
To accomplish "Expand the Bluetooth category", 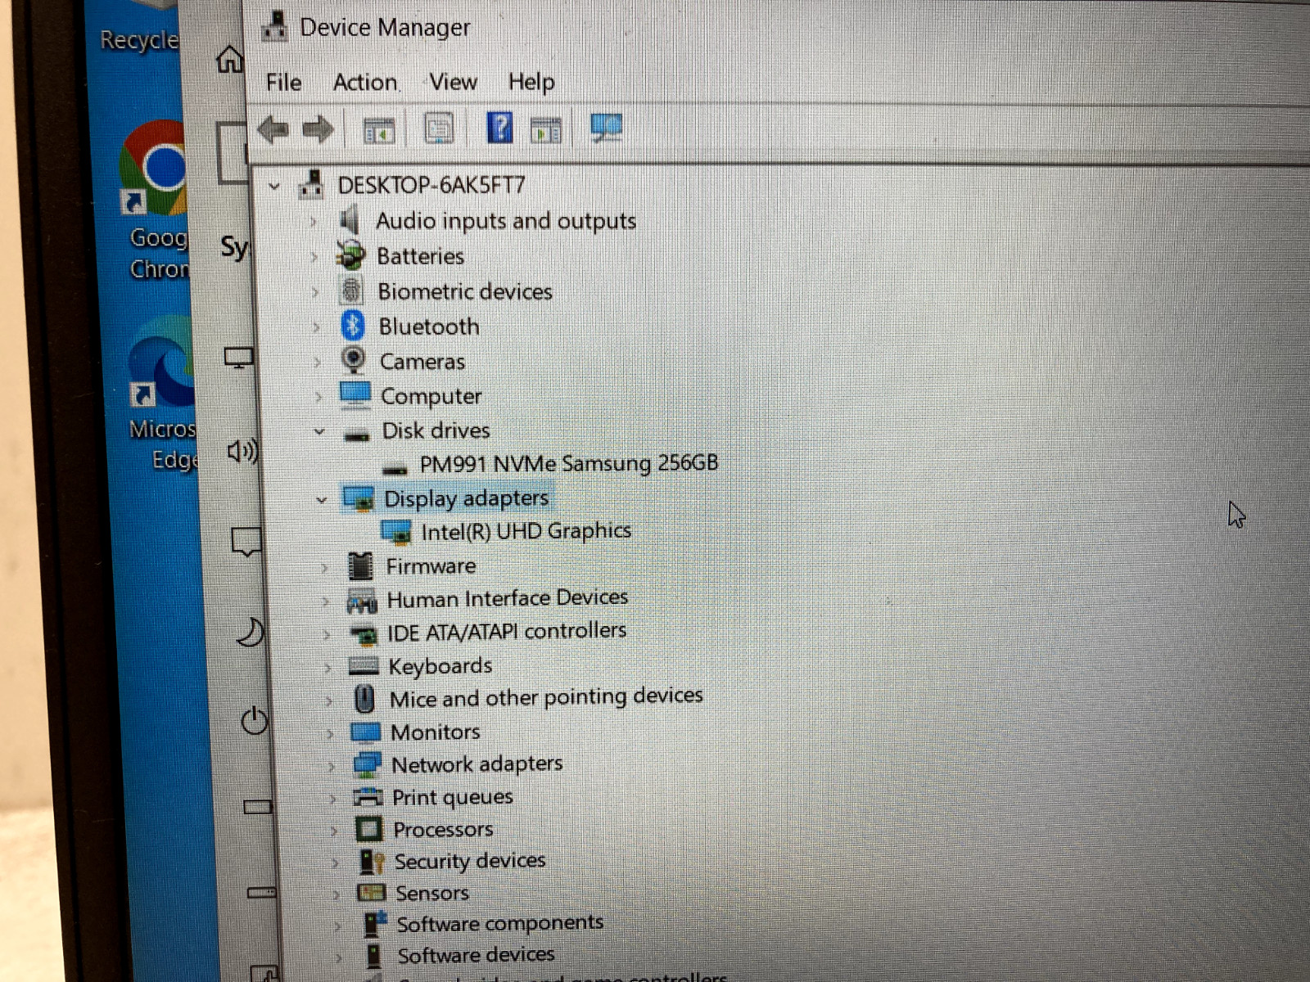I will point(316,327).
